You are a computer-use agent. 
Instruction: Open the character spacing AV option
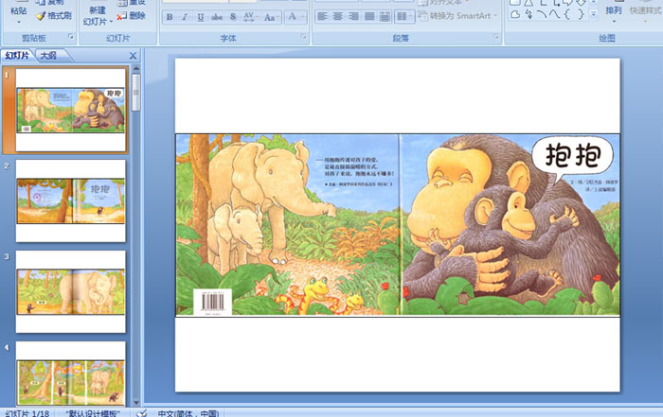249,17
